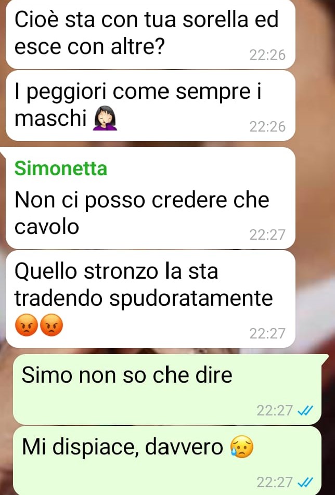Open Simonetta's contact name

point(61,168)
